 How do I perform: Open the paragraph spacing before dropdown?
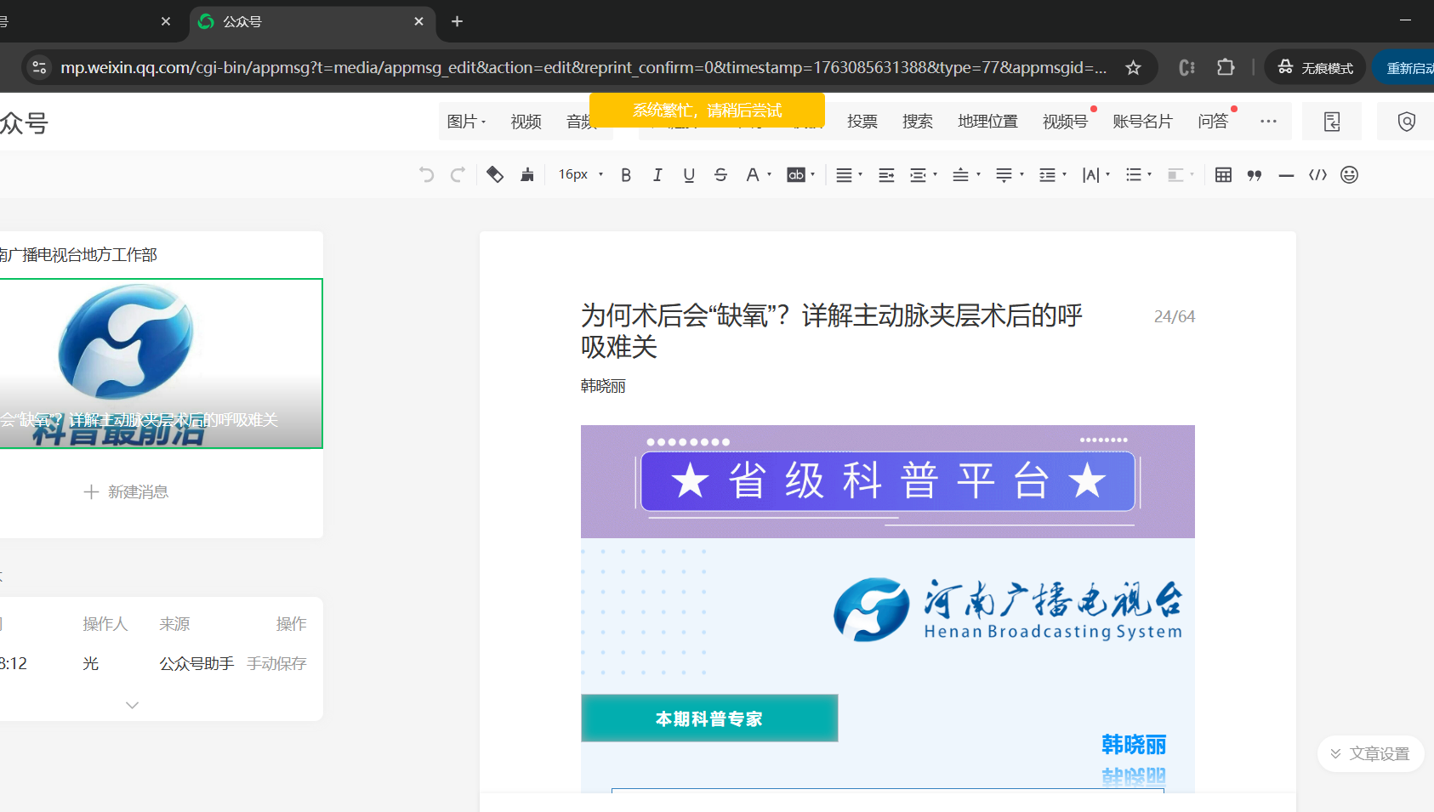pos(965,175)
